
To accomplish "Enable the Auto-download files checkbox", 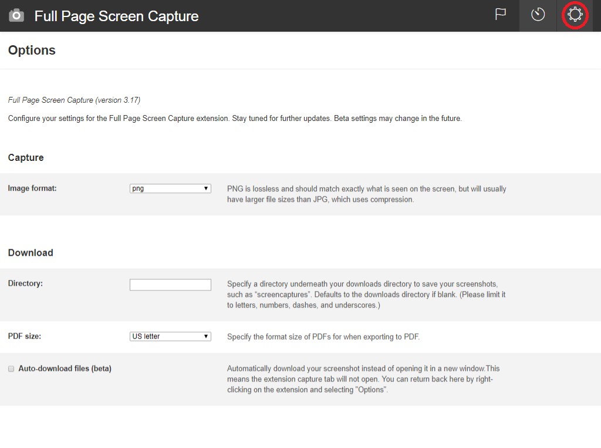I will [x=11, y=369].
